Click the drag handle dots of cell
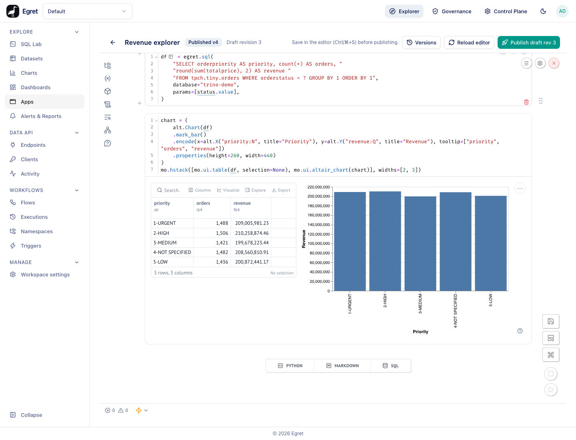Screen dimensions: 576x440 541,101
